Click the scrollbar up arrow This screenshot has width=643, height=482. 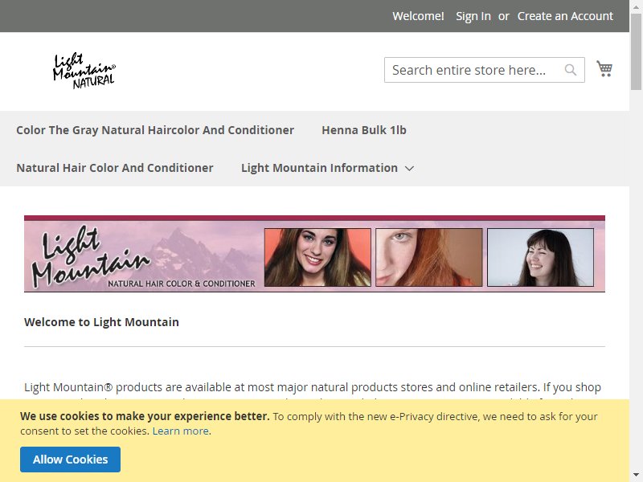(636, 6)
